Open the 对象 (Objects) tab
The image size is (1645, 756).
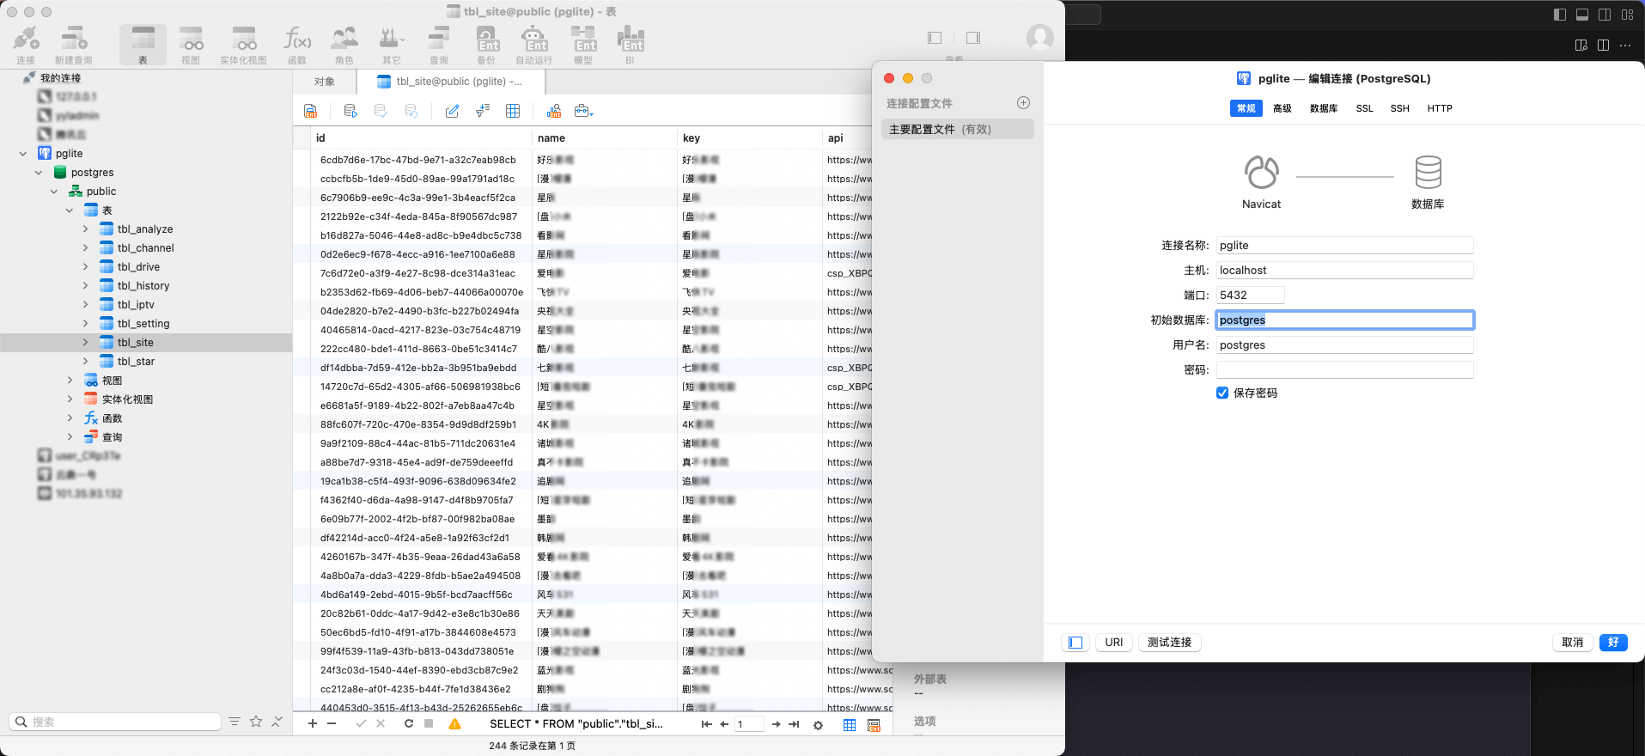click(325, 82)
